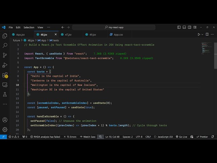Open the Manage gear icon

5,129
